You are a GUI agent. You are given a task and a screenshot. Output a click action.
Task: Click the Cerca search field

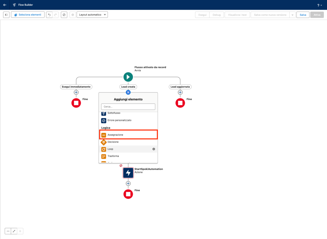pyautogui.click(x=128, y=107)
